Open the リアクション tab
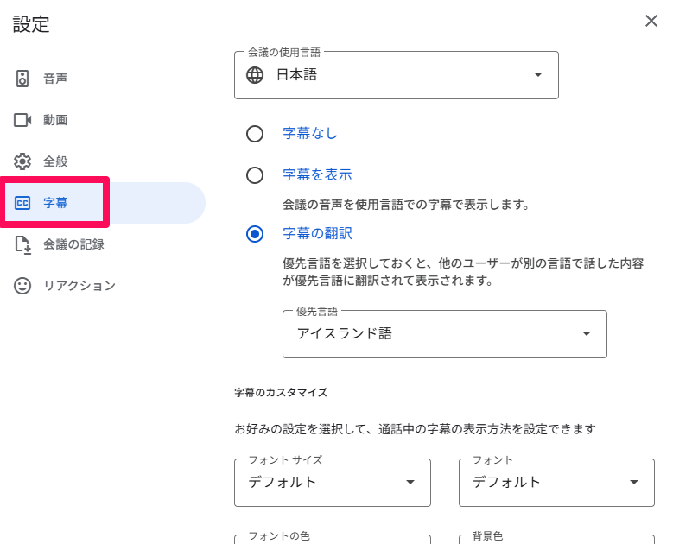 coord(103,286)
